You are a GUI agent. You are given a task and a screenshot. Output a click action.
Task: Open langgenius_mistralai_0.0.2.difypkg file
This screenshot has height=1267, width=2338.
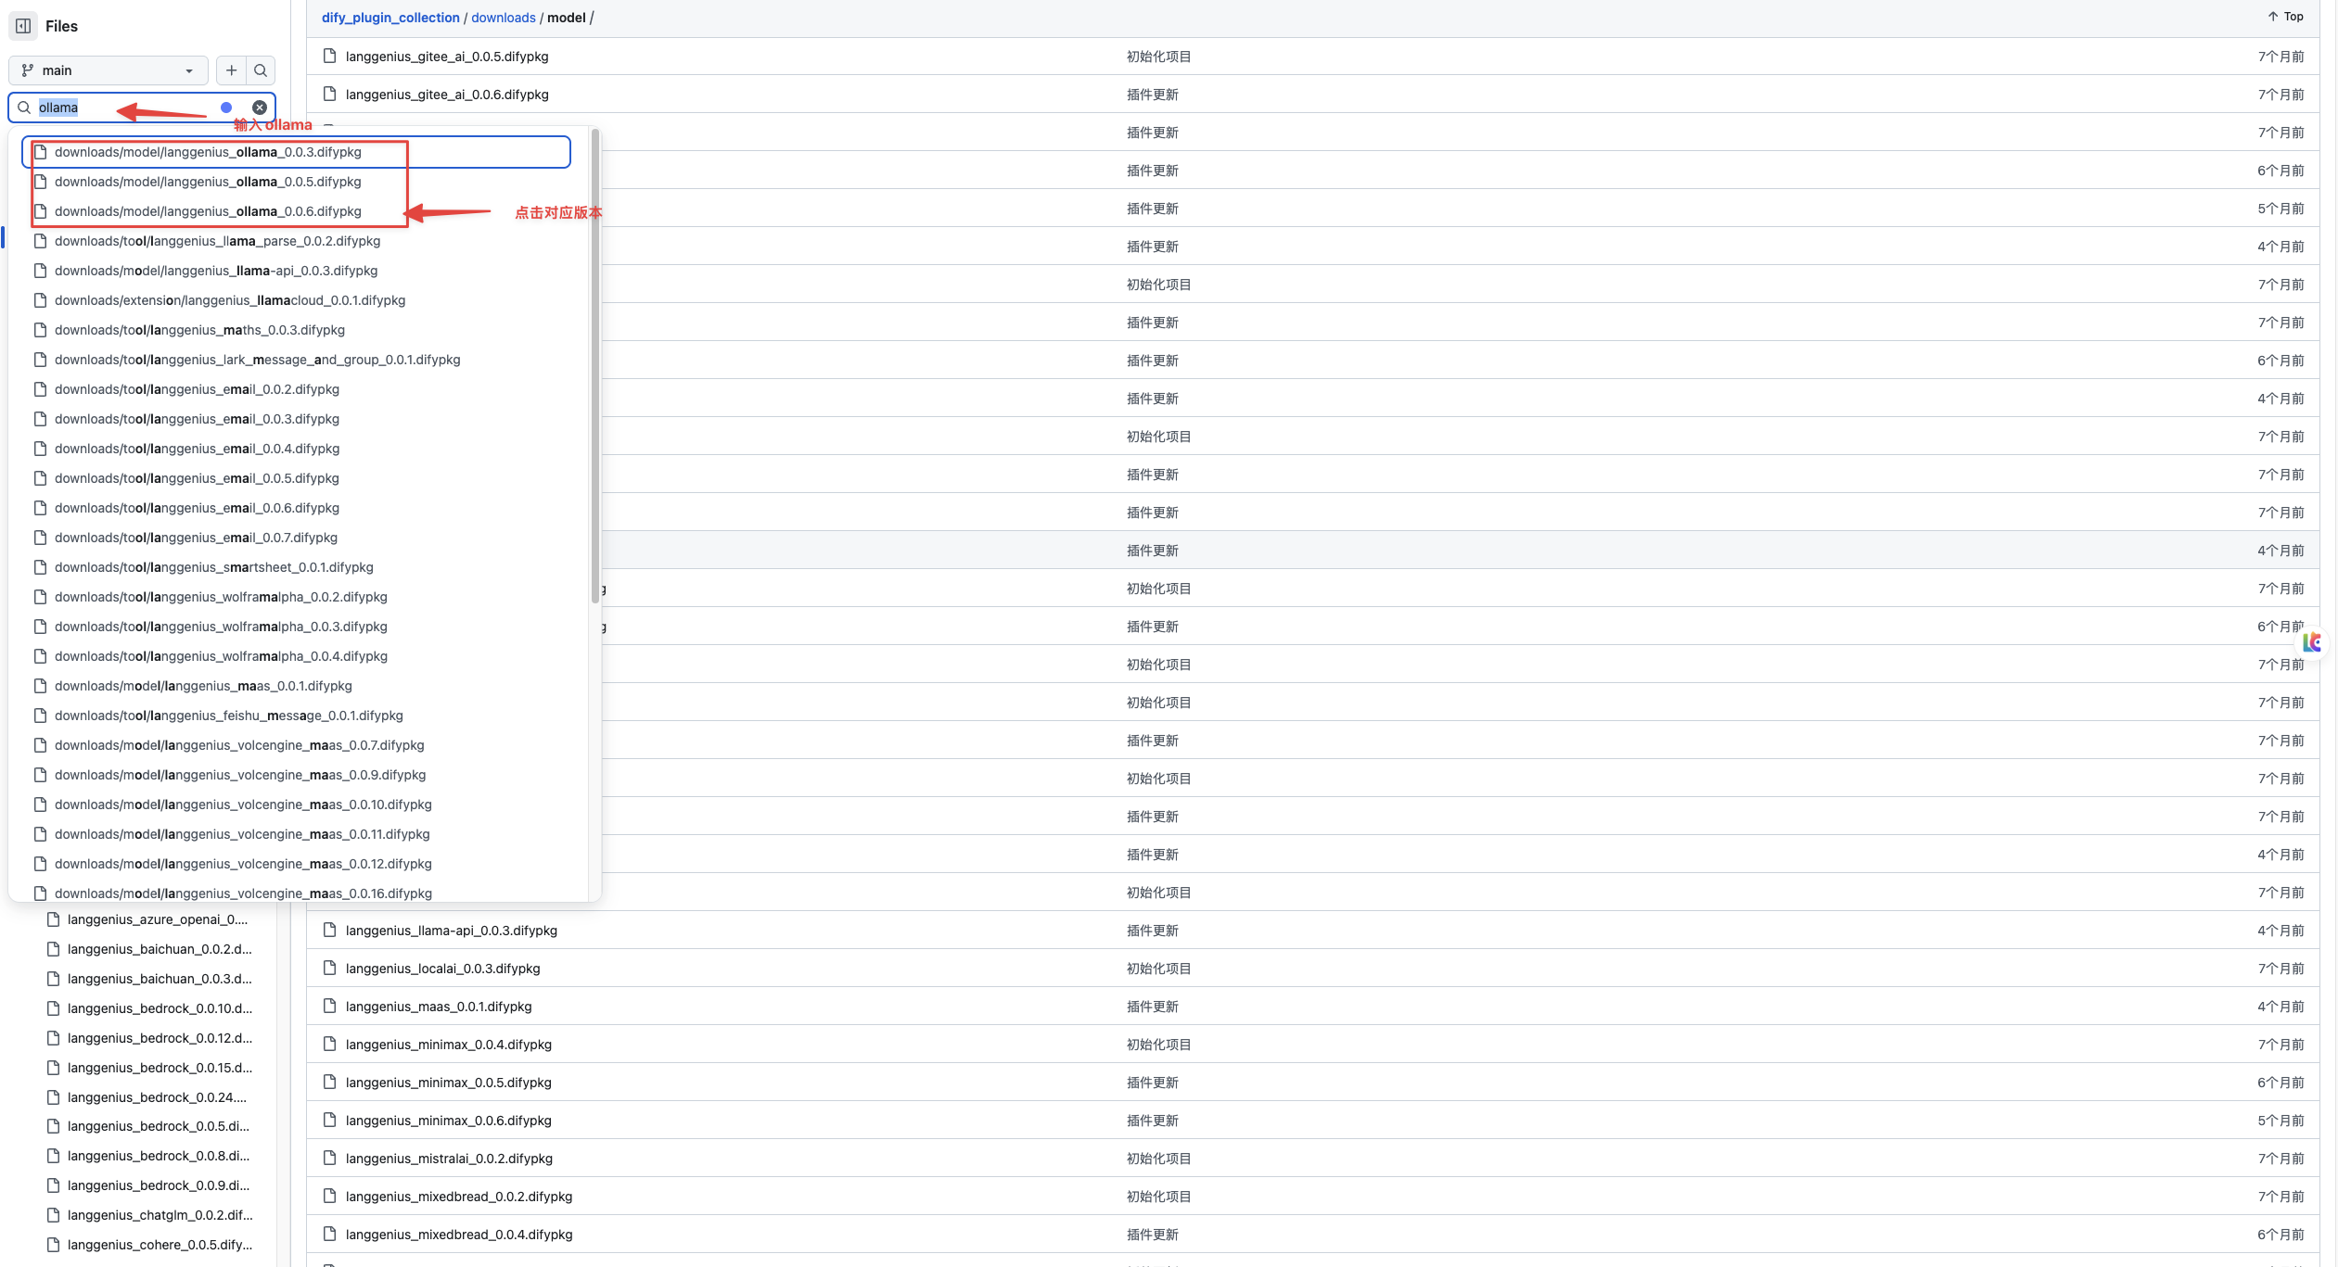[449, 1159]
